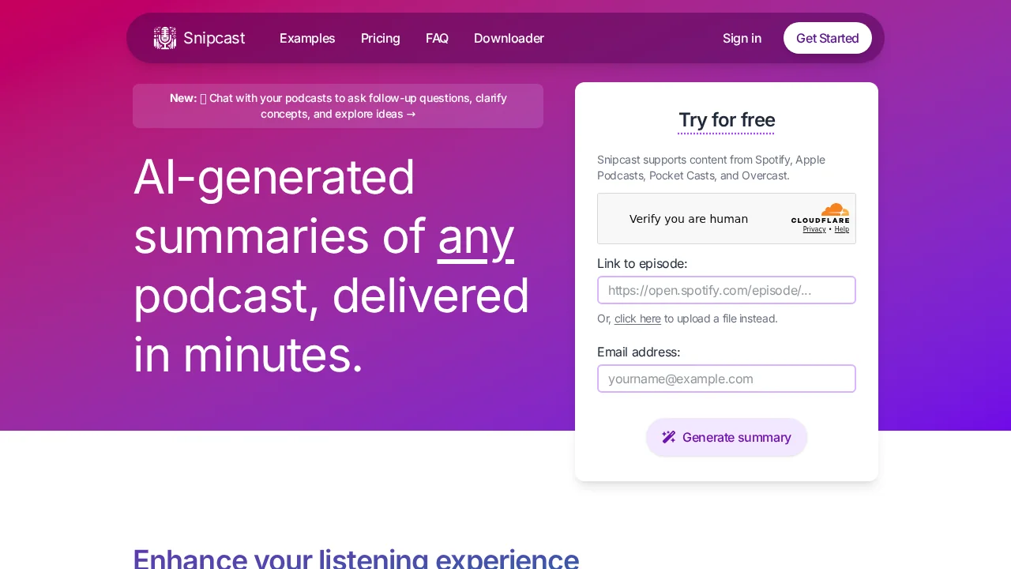The image size is (1011, 569).
Task: Open the Pricing page
Action: point(380,38)
